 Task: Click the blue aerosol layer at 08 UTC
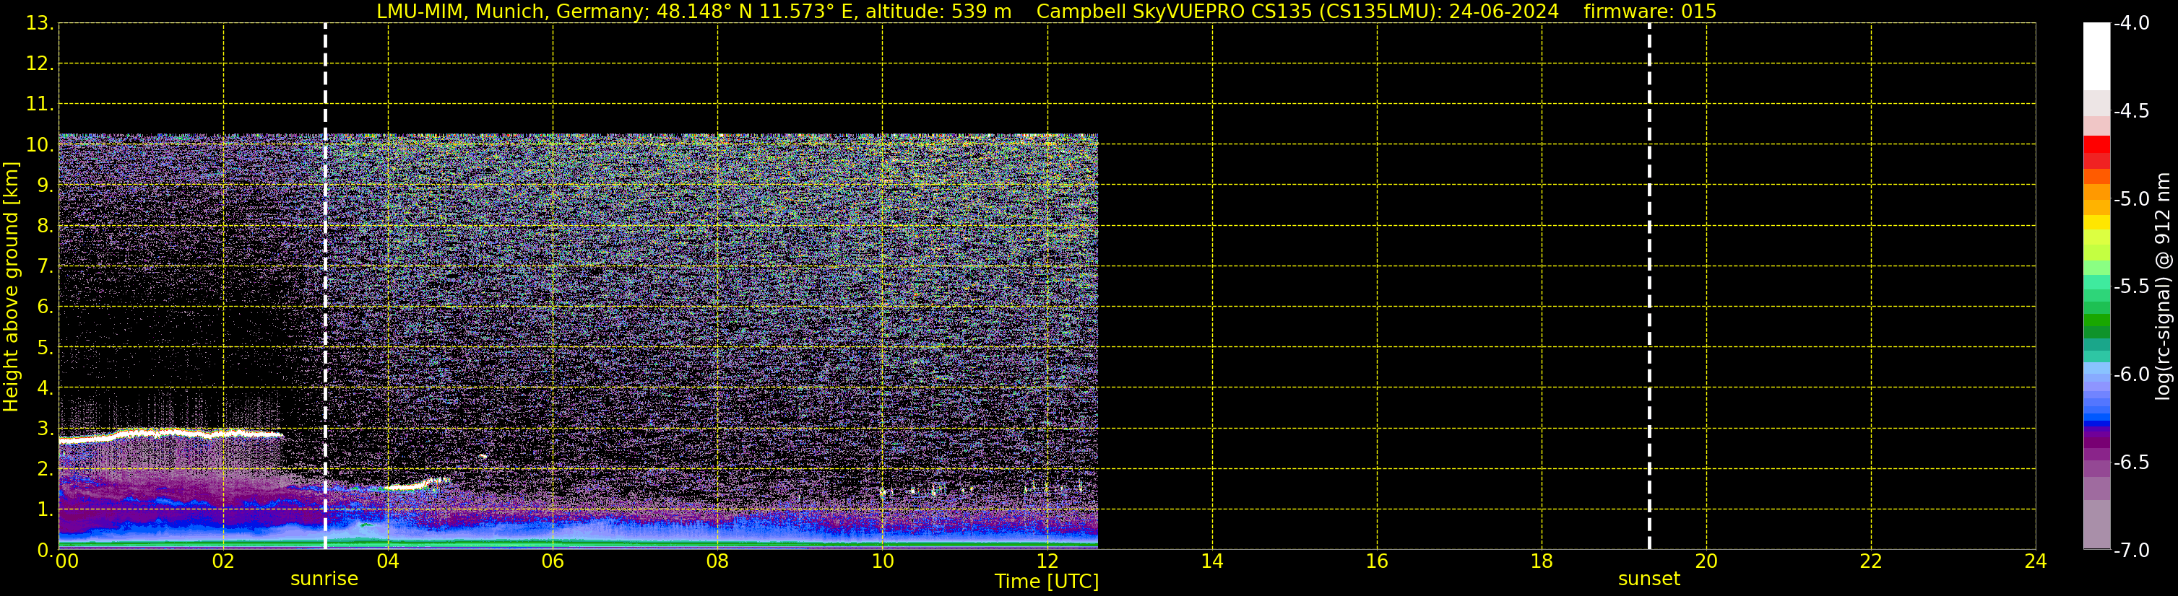pyautogui.click(x=718, y=528)
